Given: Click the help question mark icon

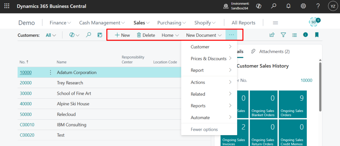Looking at the screenshot, I should 318,6.
